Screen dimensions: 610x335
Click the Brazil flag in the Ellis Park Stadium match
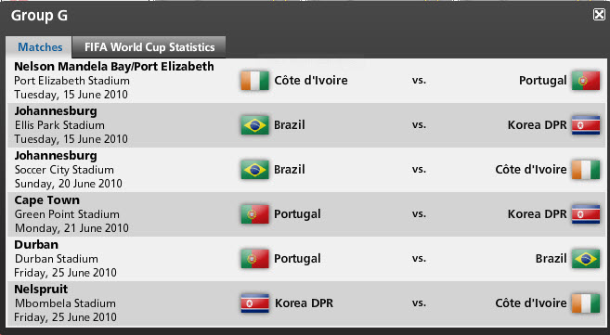pos(254,125)
